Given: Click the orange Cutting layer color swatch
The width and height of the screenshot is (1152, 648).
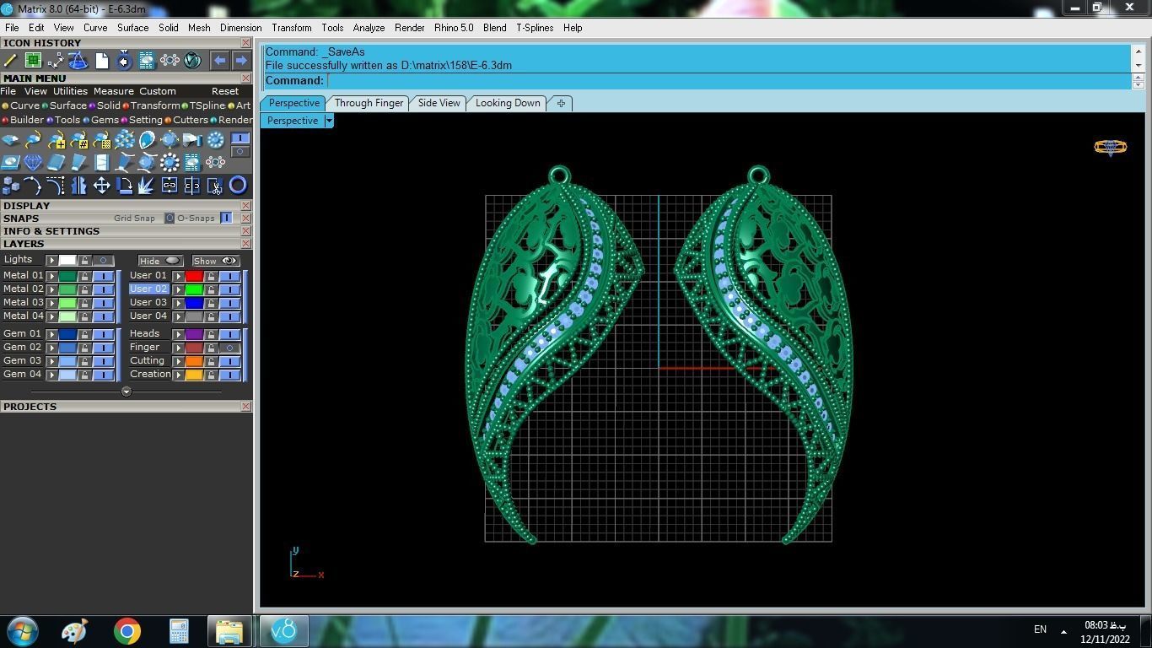Looking at the screenshot, I should pos(194,361).
